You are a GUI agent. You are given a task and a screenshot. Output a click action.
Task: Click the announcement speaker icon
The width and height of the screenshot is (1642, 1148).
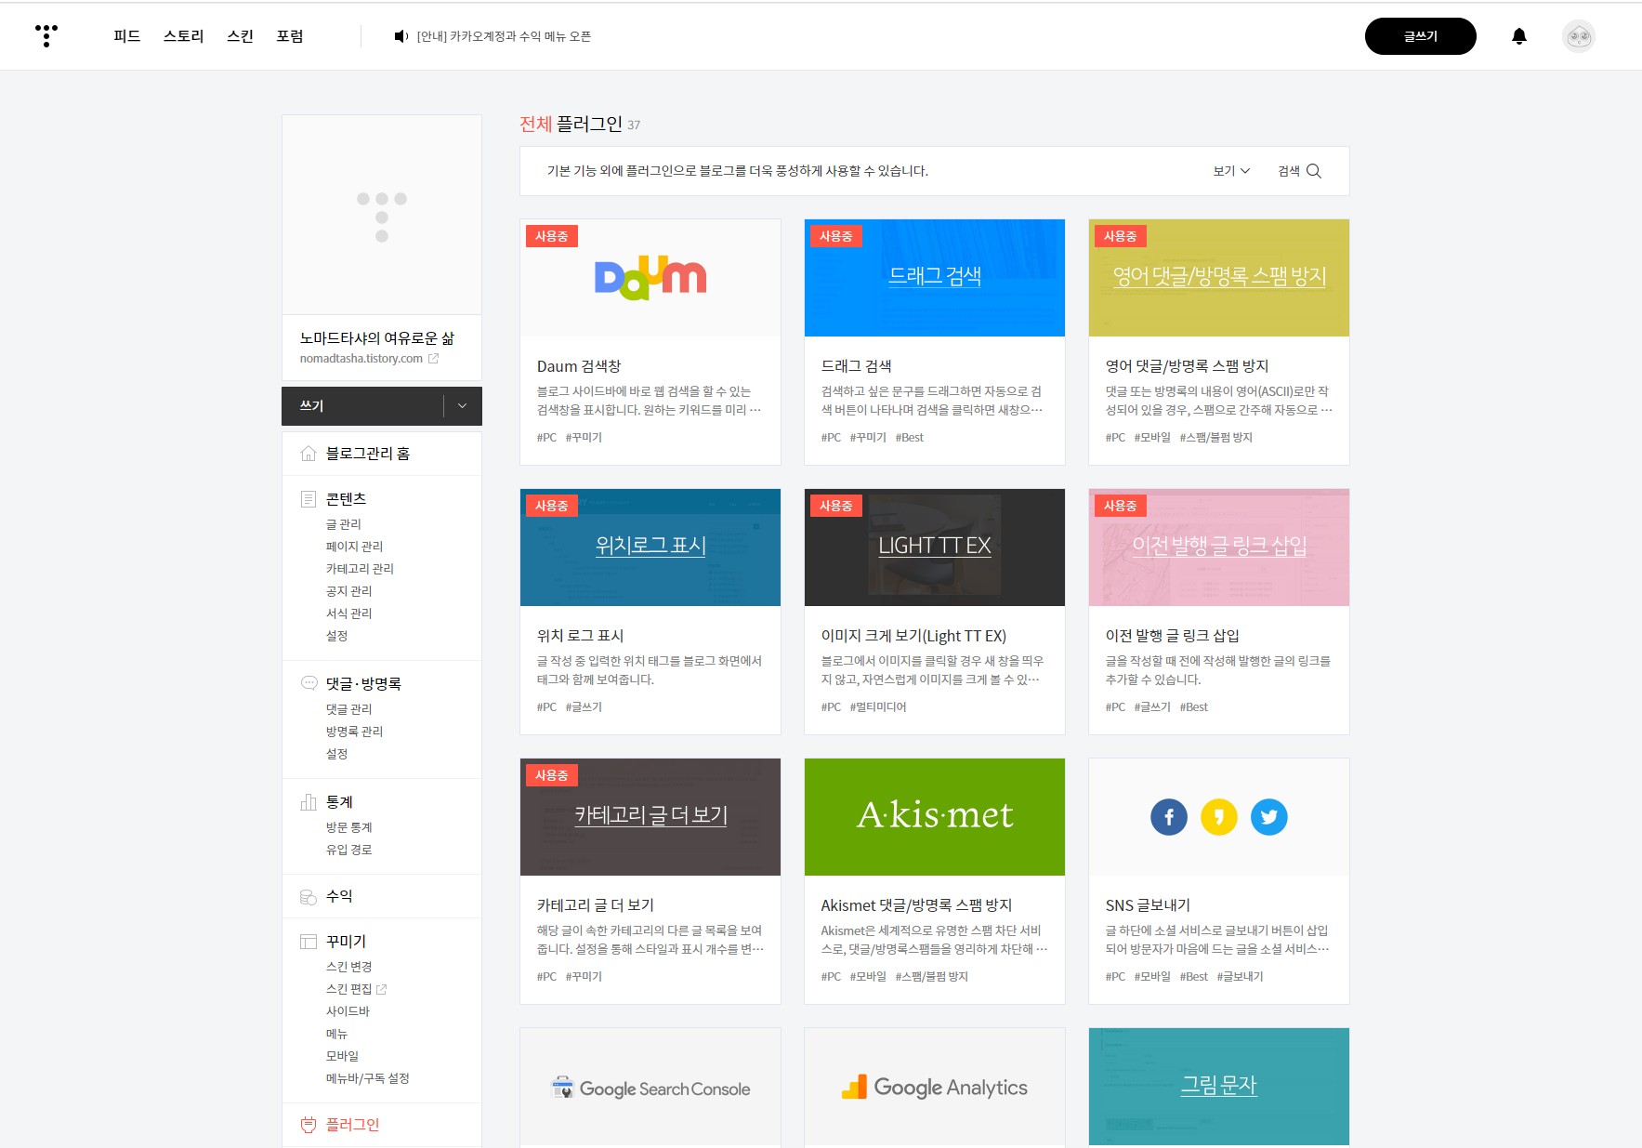pyautogui.click(x=401, y=36)
